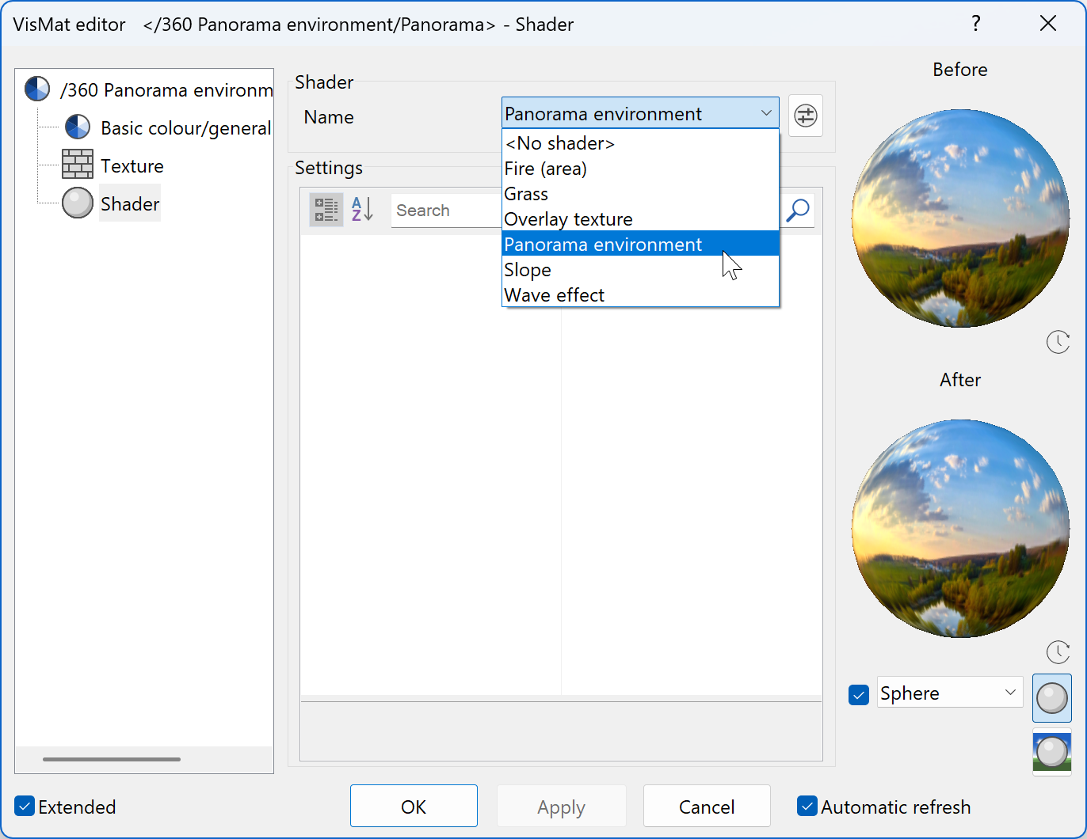
Task: Click the clock icon under After preview
Action: click(x=1058, y=652)
